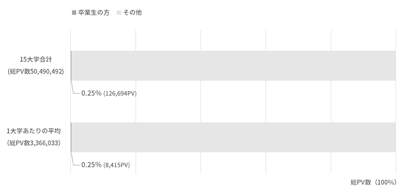Click the その他 legend color swatch

pyautogui.click(x=119, y=12)
